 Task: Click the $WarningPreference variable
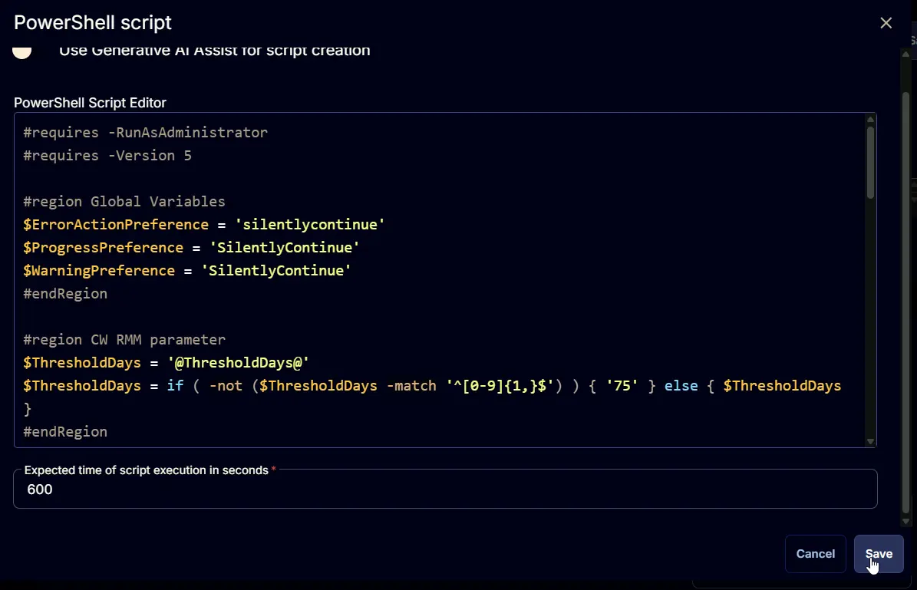click(x=99, y=271)
